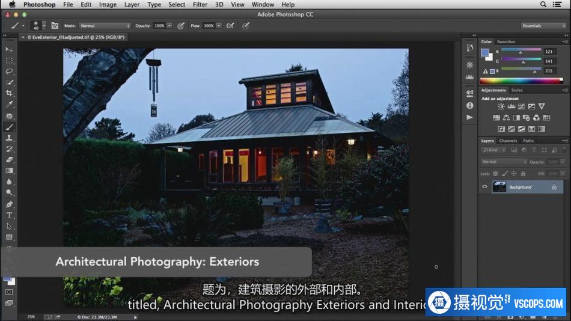The height and width of the screenshot is (321, 571).
Task: Click the Background layer thumbnail
Action: click(x=499, y=187)
